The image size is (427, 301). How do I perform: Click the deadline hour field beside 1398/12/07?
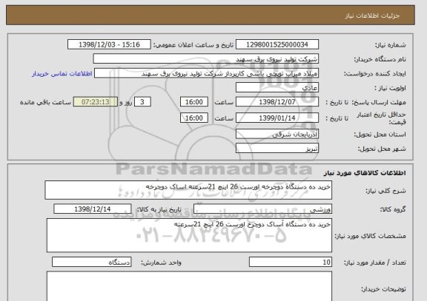point(194,102)
